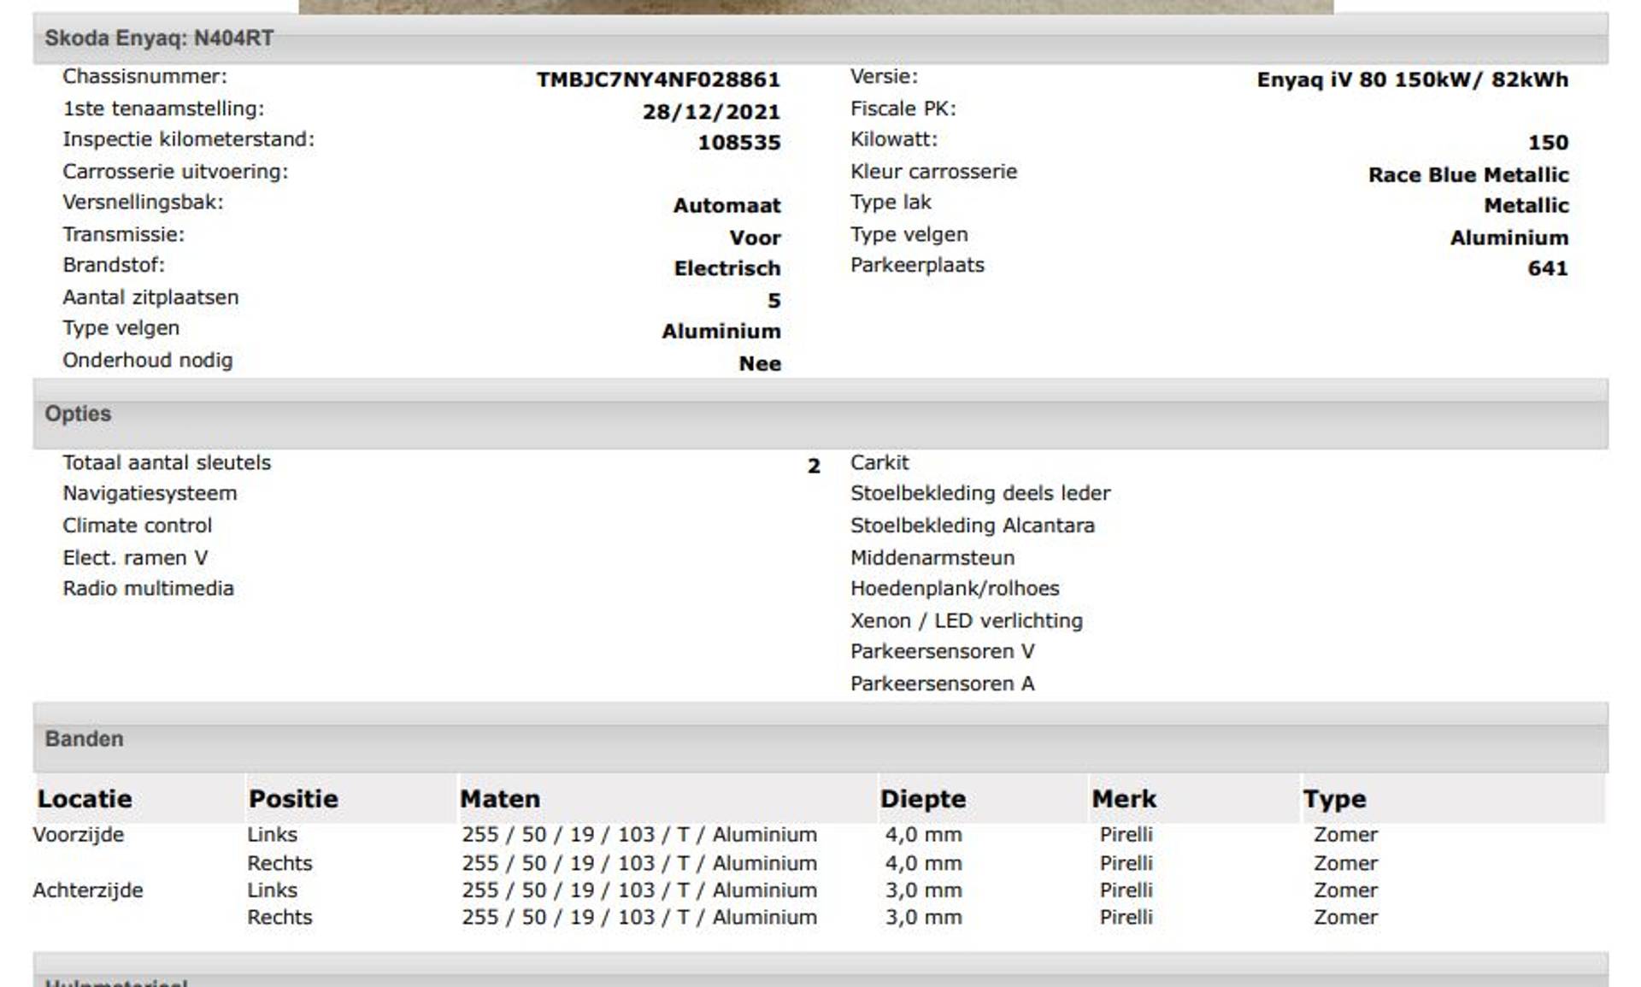
Task: Click the Skoda Enyaq: N404RT section header
Action: pos(159,38)
